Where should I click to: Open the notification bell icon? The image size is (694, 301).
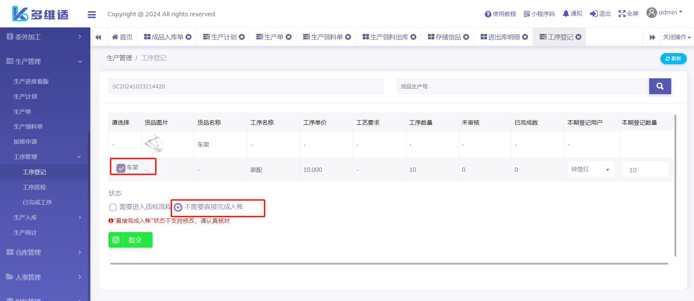coord(566,14)
